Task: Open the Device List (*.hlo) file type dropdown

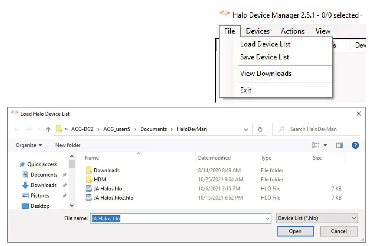Action: coord(317,218)
